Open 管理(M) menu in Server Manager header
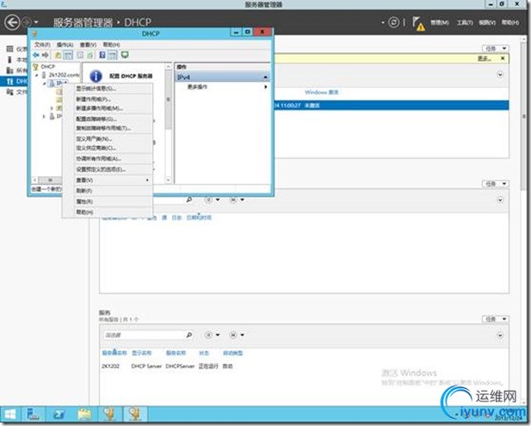Viewport: 531px width, 426px height. [x=440, y=23]
